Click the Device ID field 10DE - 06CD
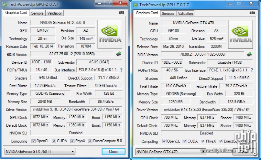Viewport: 261px width, 160px height. click(x=172, y=62)
